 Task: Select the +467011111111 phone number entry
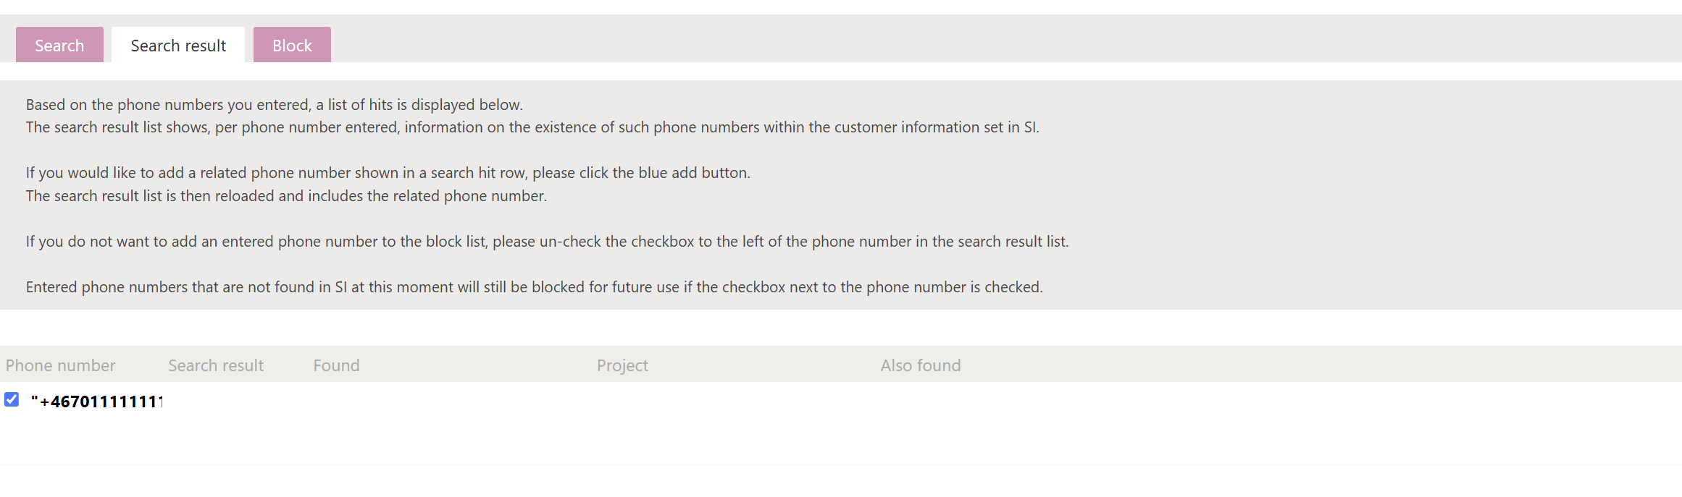97,402
